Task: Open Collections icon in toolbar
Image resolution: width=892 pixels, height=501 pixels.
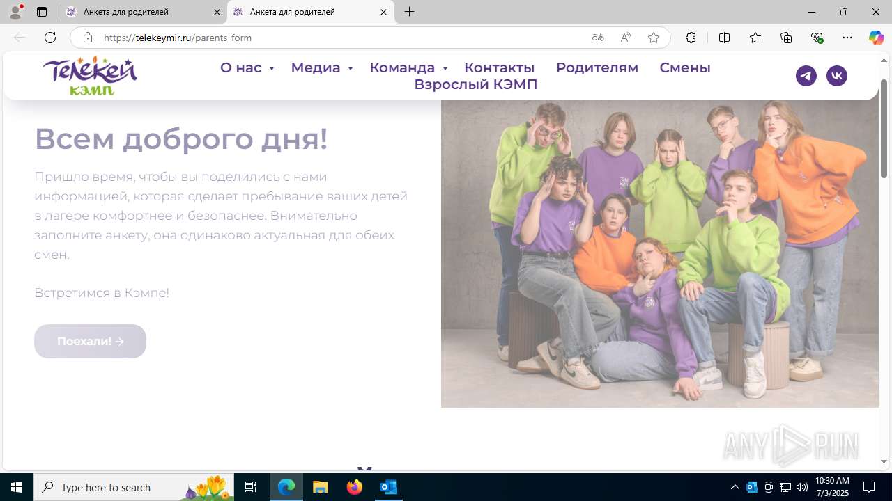Action: (786, 38)
